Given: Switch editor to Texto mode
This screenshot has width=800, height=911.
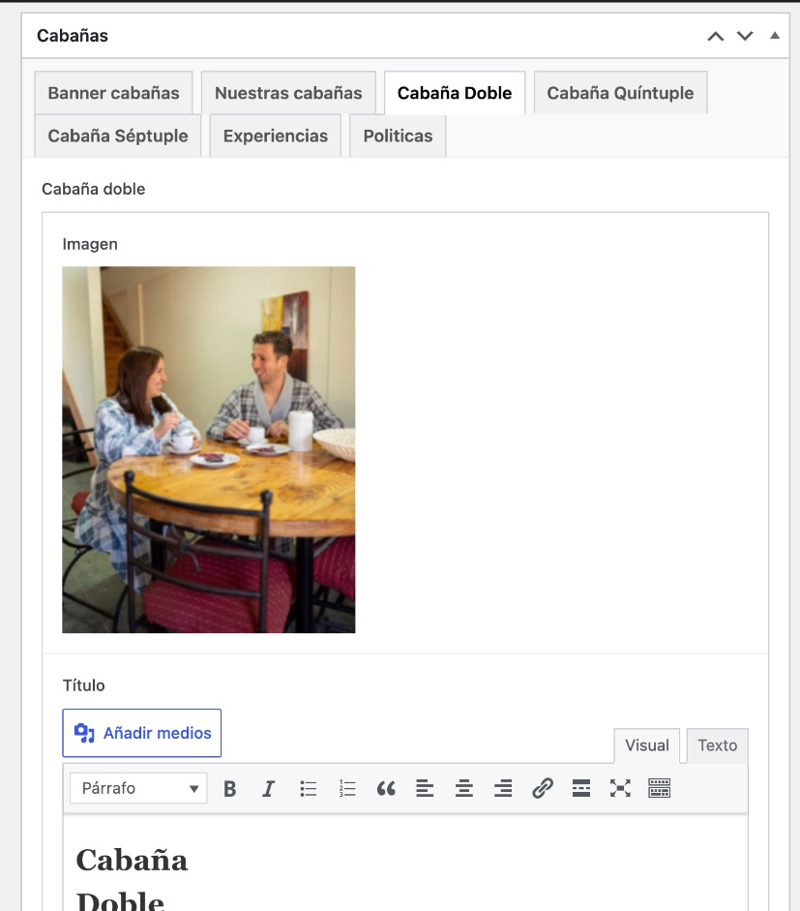Looking at the screenshot, I should click(x=718, y=745).
